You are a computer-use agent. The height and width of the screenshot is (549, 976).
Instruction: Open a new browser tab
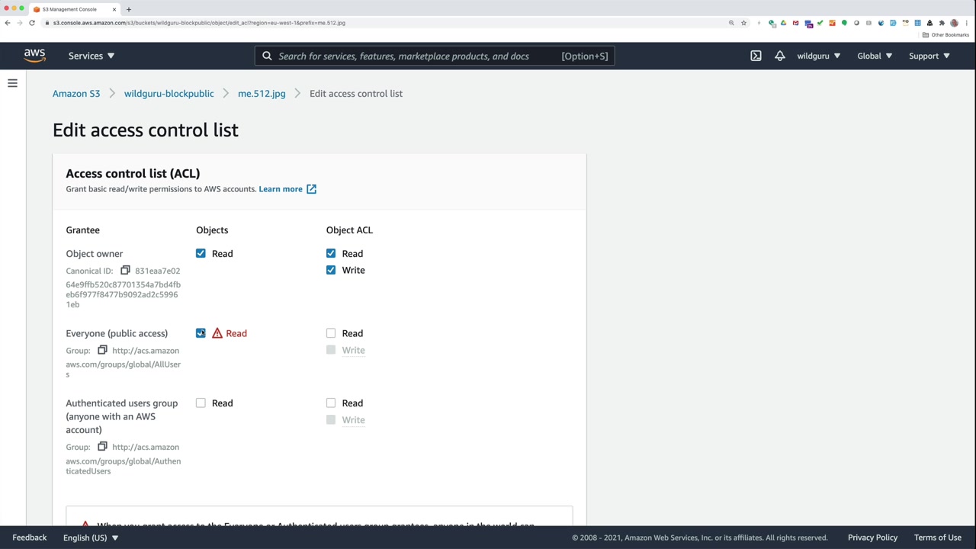click(128, 9)
